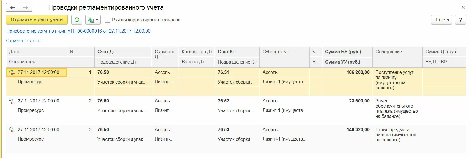Click the Дт/Кт icon of entry 1
This screenshot has width=471, height=158.
point(12,72)
